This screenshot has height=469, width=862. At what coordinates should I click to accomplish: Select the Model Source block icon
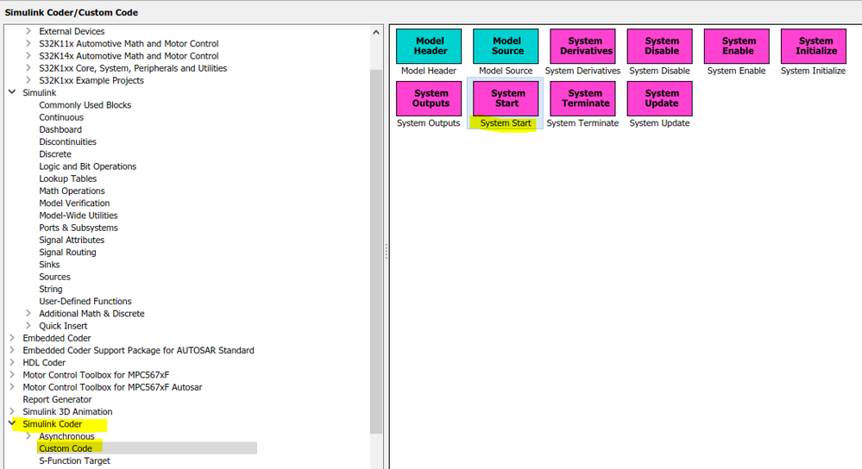pyautogui.click(x=506, y=47)
